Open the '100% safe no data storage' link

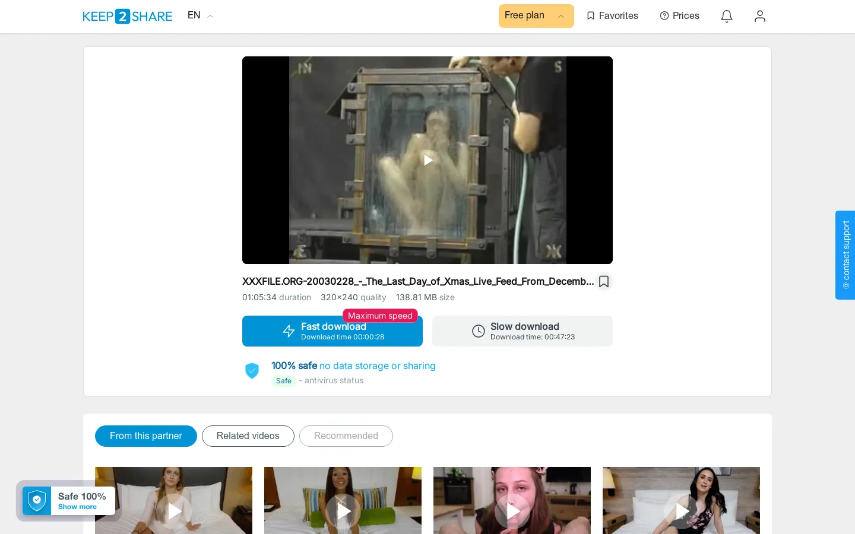coord(353,365)
